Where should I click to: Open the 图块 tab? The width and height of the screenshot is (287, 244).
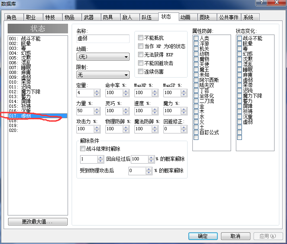207,17
